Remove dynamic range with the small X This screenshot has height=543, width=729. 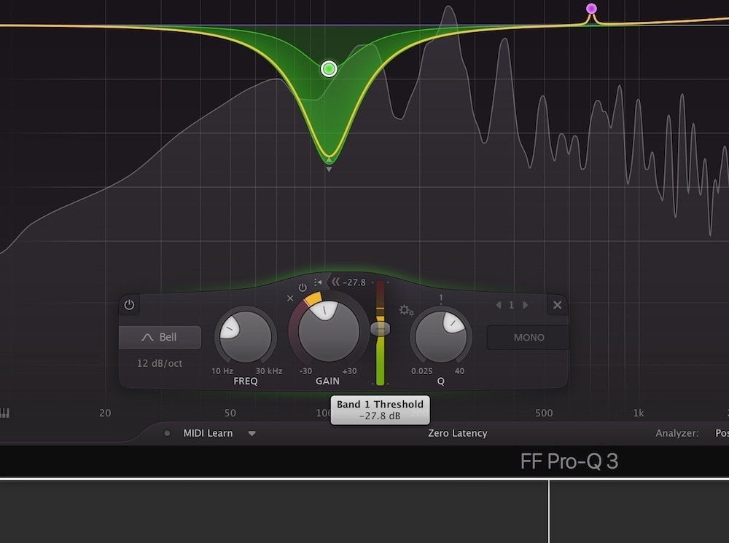point(290,298)
